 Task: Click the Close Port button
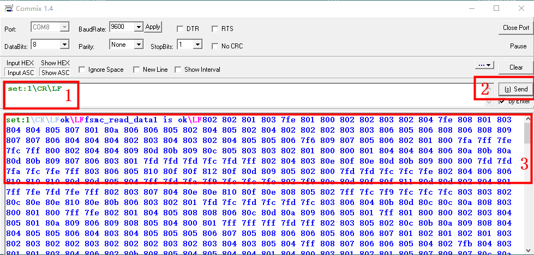click(515, 28)
